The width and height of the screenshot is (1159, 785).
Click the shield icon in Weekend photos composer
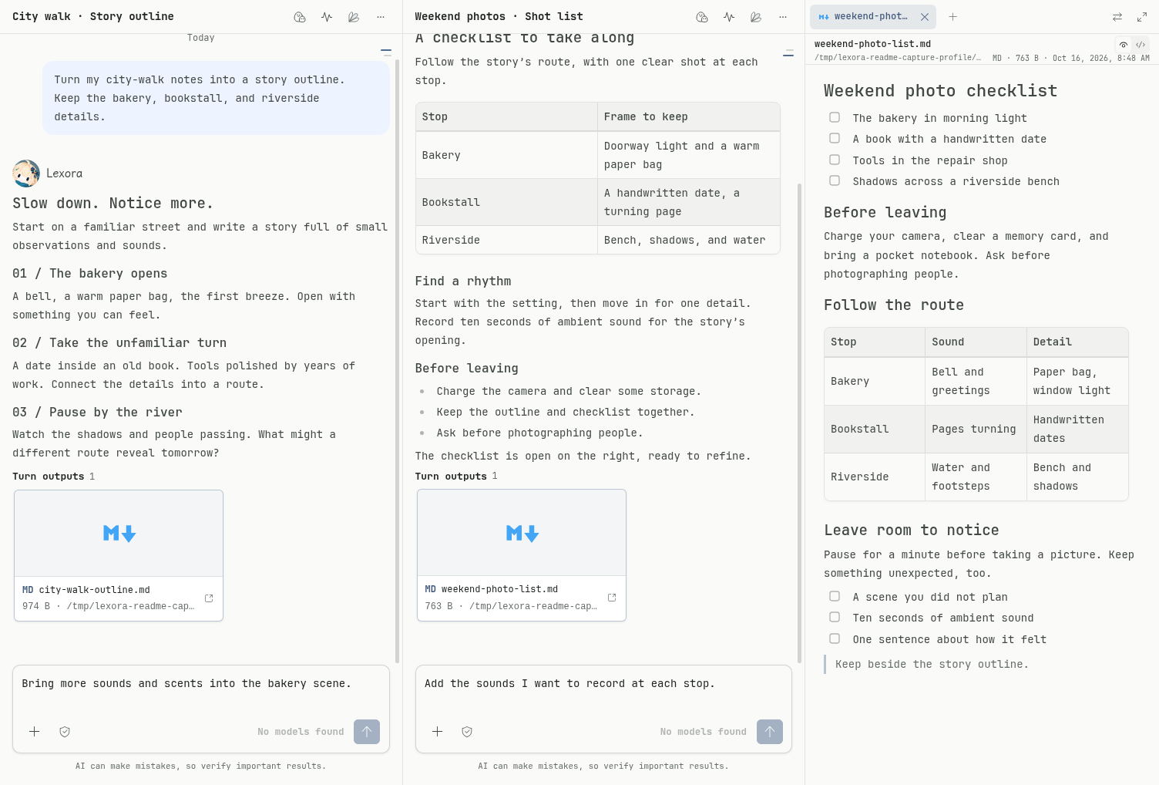tap(467, 732)
